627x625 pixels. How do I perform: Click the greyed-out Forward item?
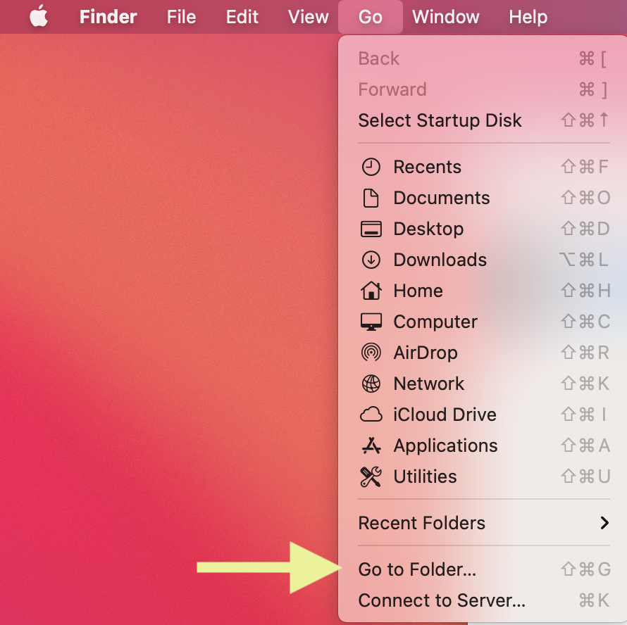(x=484, y=89)
